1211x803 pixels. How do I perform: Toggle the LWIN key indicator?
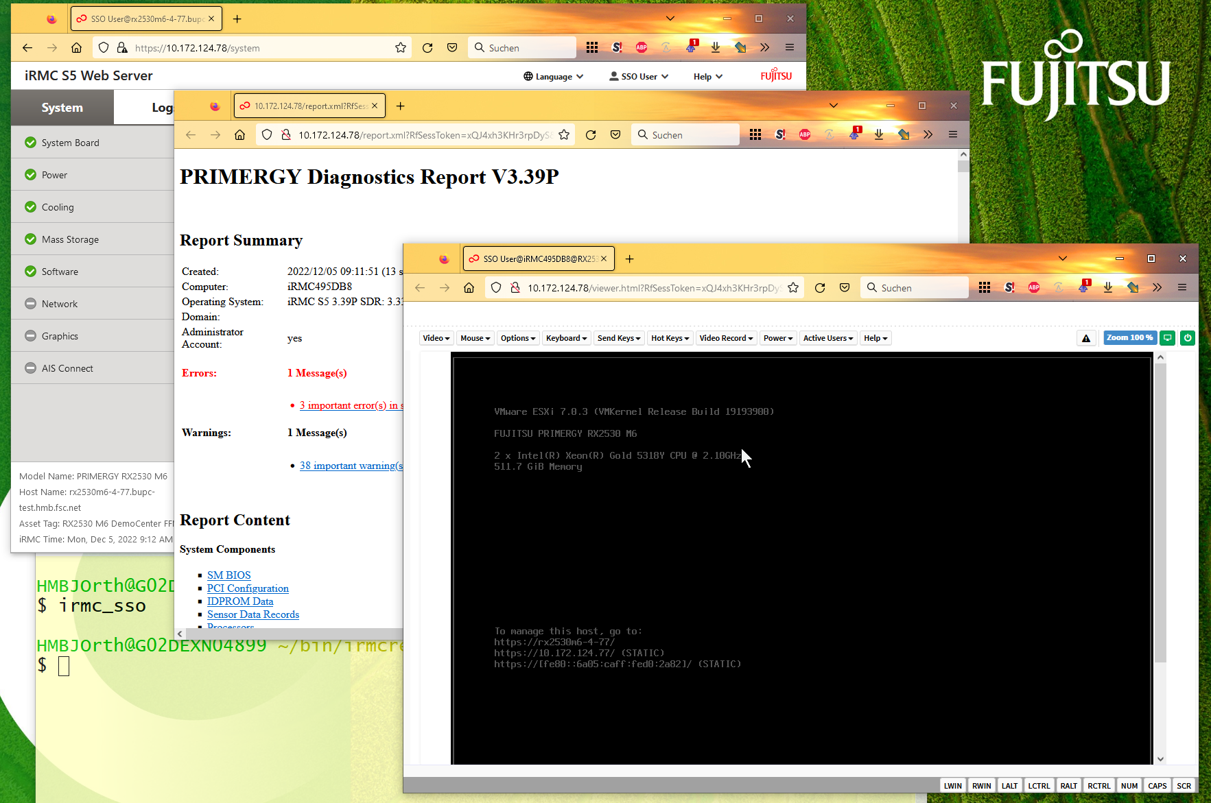[953, 786]
